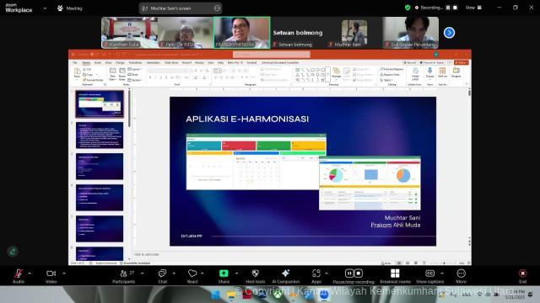Pause or stop the recording
This screenshot has width=540, height=303.
354,274
